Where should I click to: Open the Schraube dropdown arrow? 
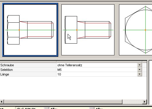140,65
